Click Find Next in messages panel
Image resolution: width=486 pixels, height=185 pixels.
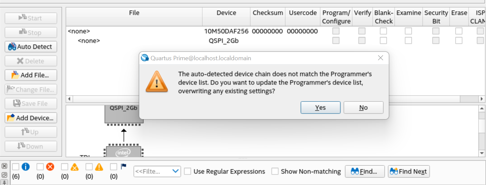409,171
